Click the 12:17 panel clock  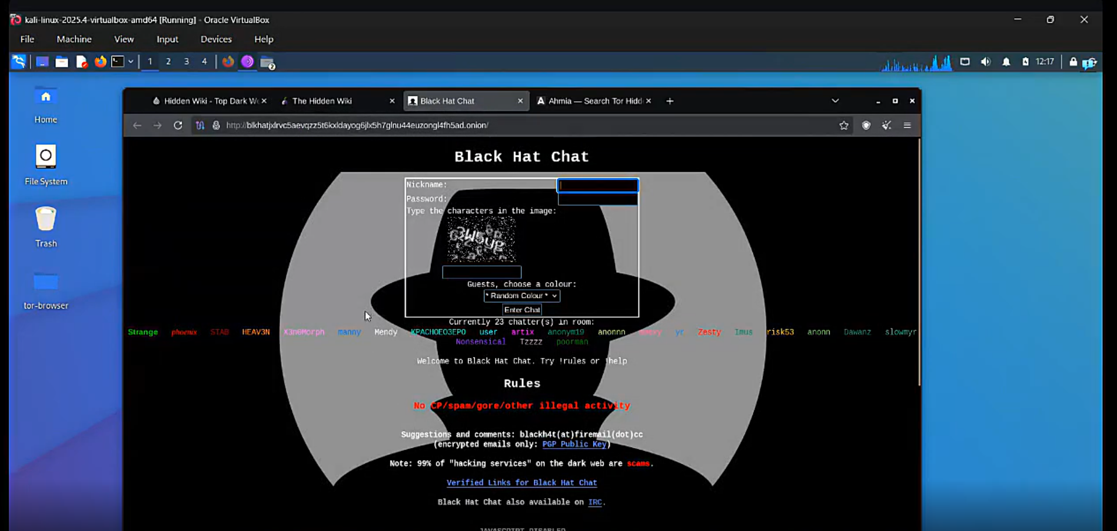(1045, 62)
